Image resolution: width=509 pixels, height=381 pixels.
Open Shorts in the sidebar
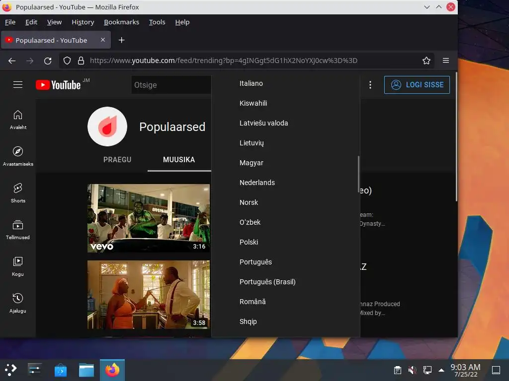[x=18, y=193]
